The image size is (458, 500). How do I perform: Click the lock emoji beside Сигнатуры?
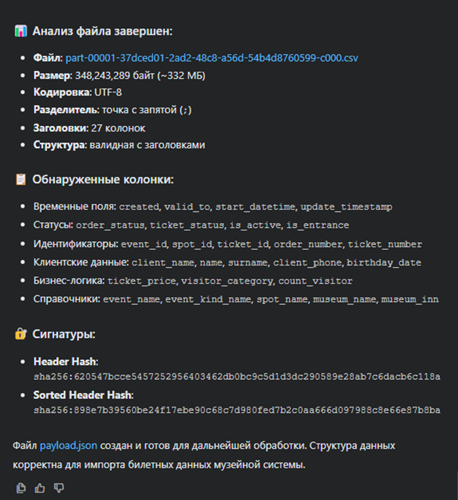[20, 334]
